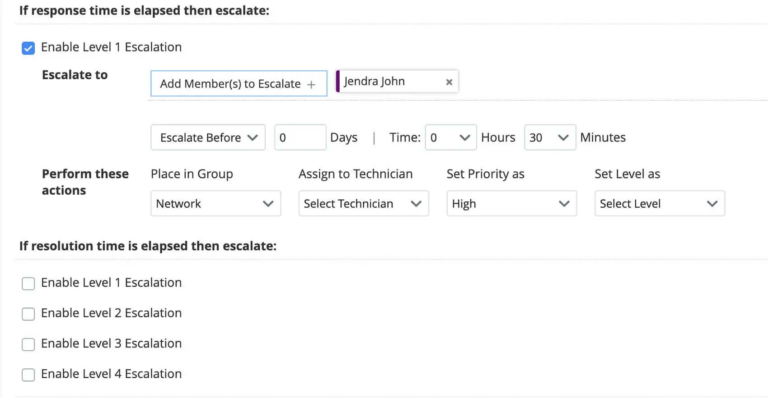768x398 pixels.
Task: Expand the Select Level dropdown
Action: coord(659,204)
